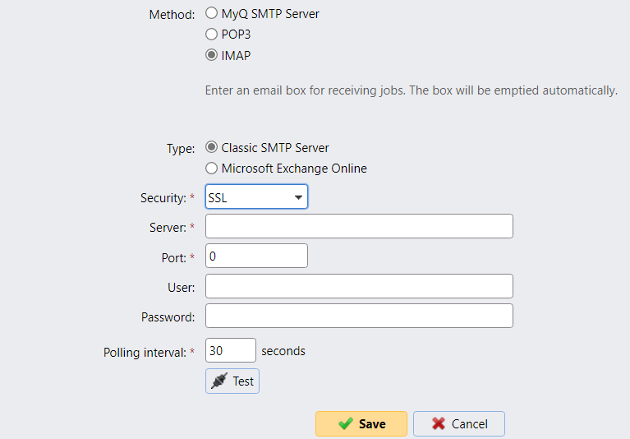Click the red X icon on Cancel

click(439, 424)
